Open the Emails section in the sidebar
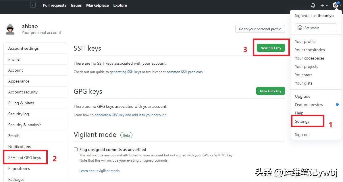343x182 pixels. [x=14, y=136]
